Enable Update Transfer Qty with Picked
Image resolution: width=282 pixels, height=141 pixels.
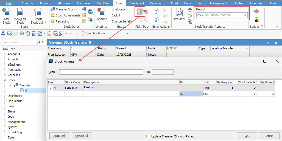tap(148, 136)
